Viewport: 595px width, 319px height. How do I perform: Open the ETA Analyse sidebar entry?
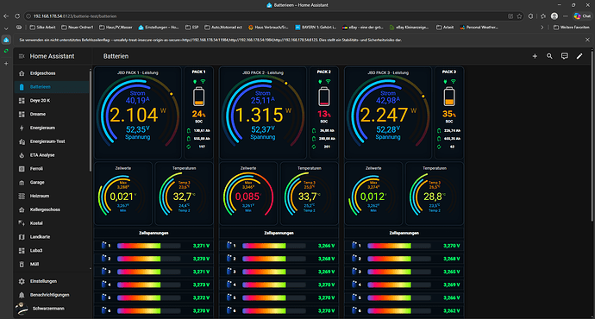52,155
